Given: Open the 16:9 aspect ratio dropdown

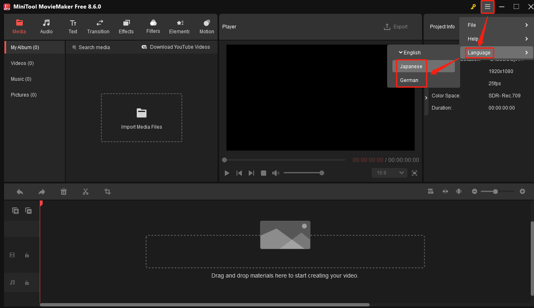Looking at the screenshot, I should click(x=389, y=173).
